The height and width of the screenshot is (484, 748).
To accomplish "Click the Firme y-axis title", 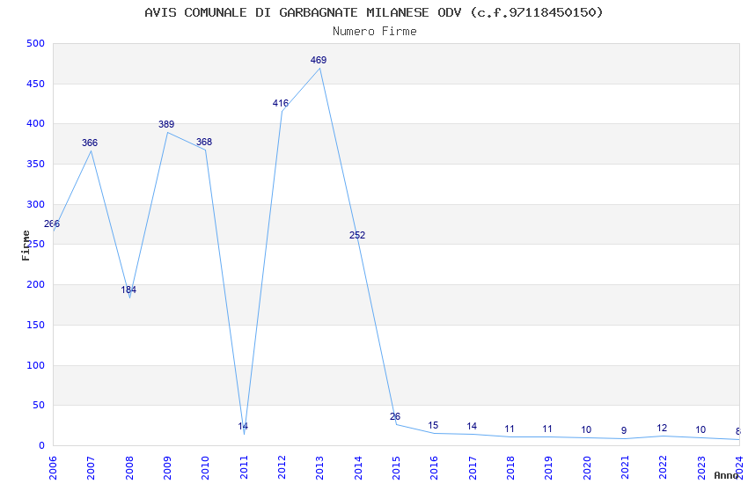I will [26, 246].
